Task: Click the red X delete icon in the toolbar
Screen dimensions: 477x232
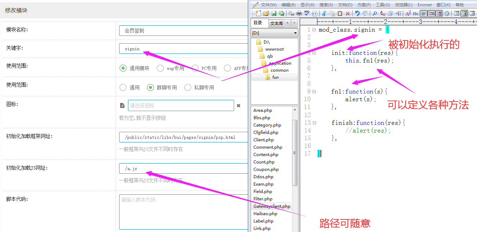Action: [348, 13]
